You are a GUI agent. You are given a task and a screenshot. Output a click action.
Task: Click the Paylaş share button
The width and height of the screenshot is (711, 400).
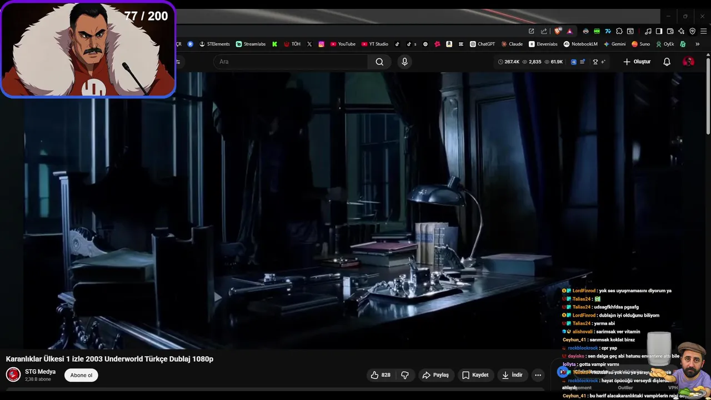(x=435, y=375)
